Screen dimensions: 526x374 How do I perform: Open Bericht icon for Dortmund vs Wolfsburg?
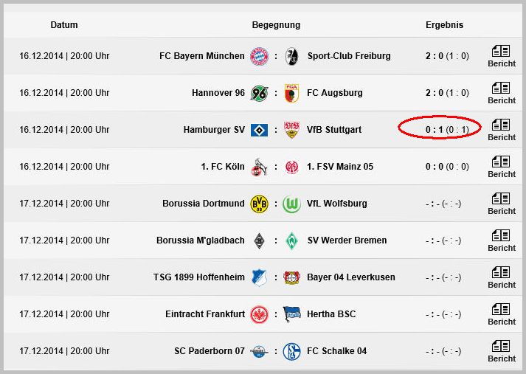(x=501, y=204)
